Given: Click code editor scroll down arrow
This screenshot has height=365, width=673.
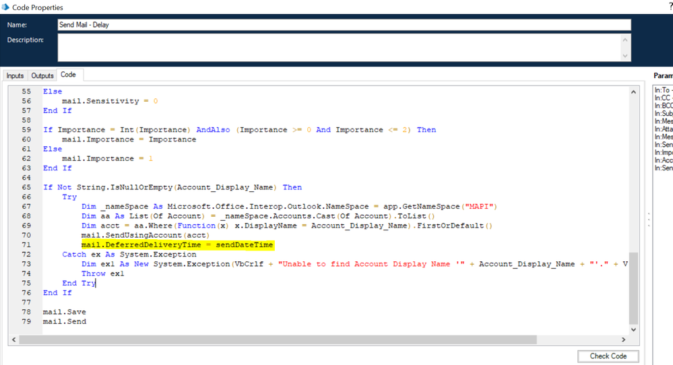Looking at the screenshot, I should tap(633, 329).
